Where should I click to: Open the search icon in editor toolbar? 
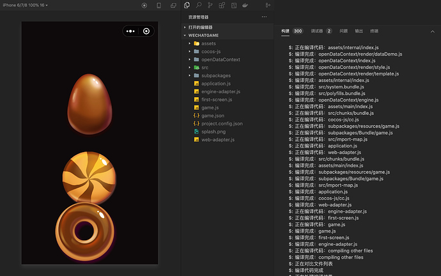[199, 5]
